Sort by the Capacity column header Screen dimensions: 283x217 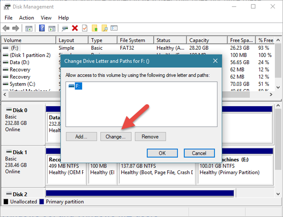tap(207, 40)
